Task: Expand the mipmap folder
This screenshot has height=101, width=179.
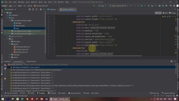Action: coord(10,55)
